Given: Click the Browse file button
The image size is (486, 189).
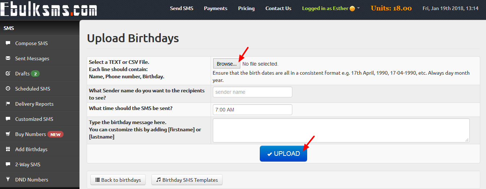Looking at the screenshot, I should pos(227,64).
